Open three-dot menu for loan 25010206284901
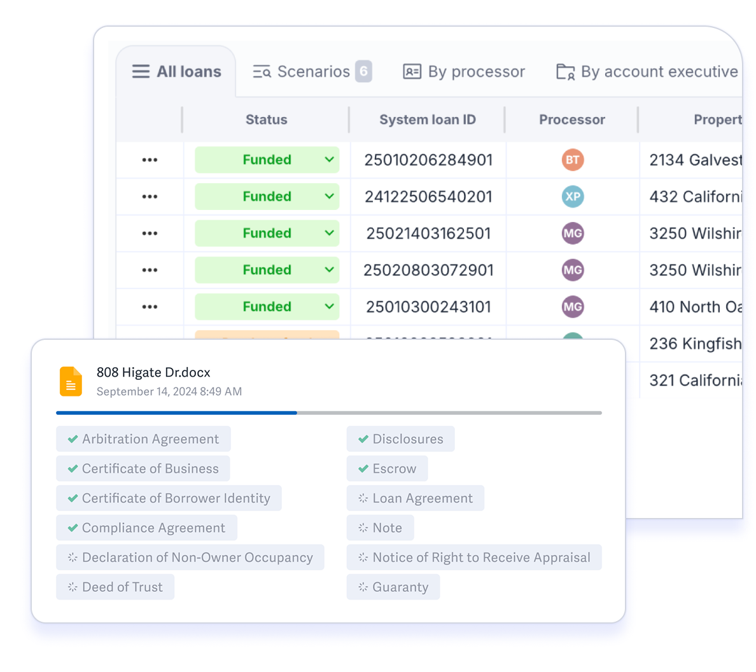The width and height of the screenshot is (756, 672). pos(150,160)
